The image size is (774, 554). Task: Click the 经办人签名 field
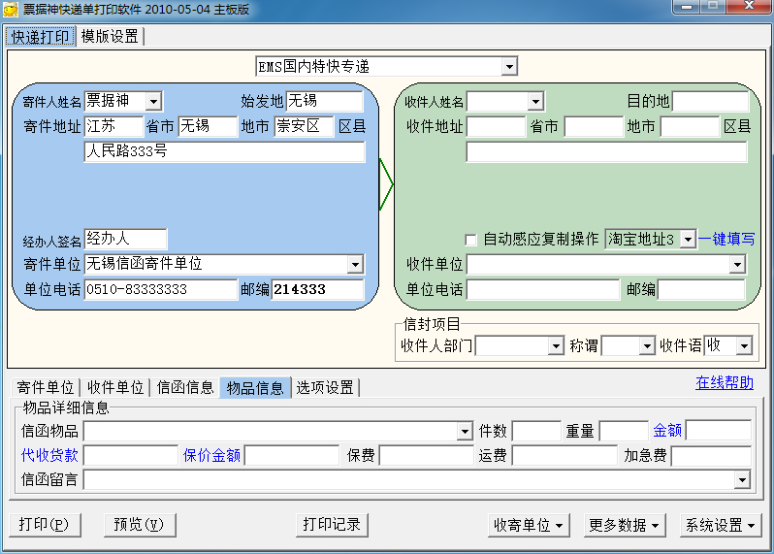click(x=126, y=239)
